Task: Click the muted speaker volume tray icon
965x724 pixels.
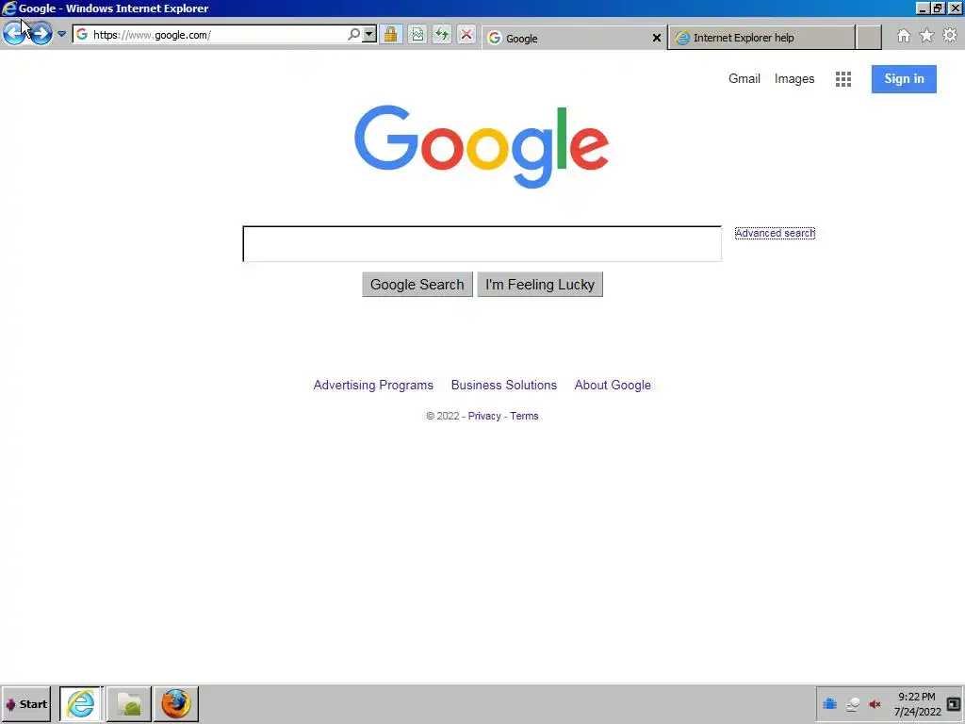Action: [875, 703]
